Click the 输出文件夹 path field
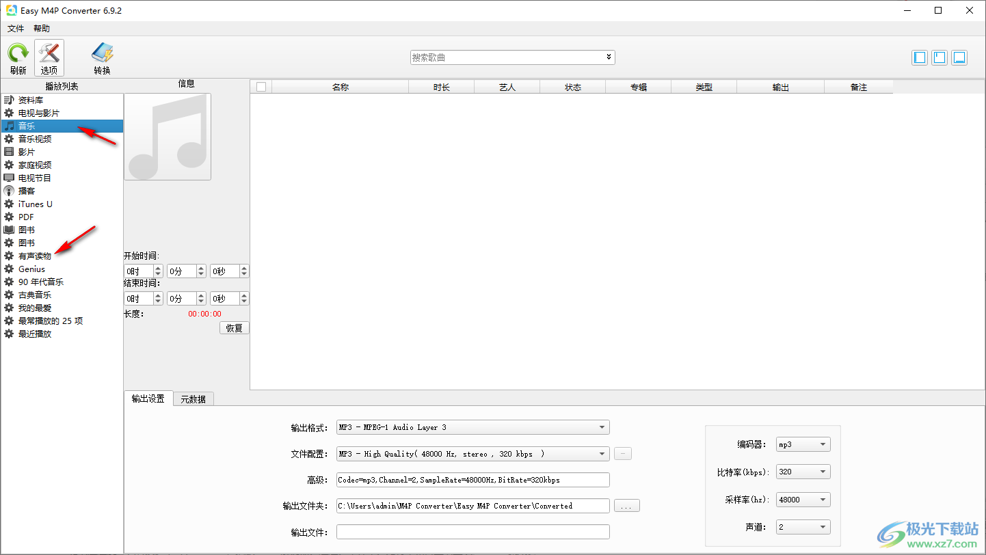This screenshot has height=555, width=986. 472,506
